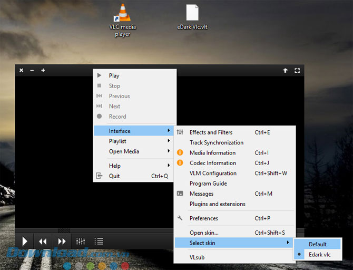Click the minus icon in title bar

click(32, 70)
